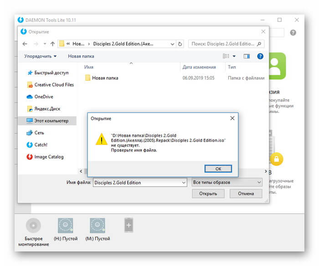The width and height of the screenshot is (319, 266).
Task: Select Быстрый доступ in sidebar
Action: [48, 72]
